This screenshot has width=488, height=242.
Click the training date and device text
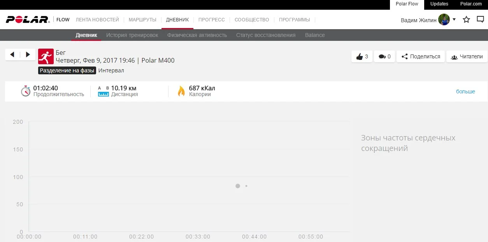(x=115, y=60)
